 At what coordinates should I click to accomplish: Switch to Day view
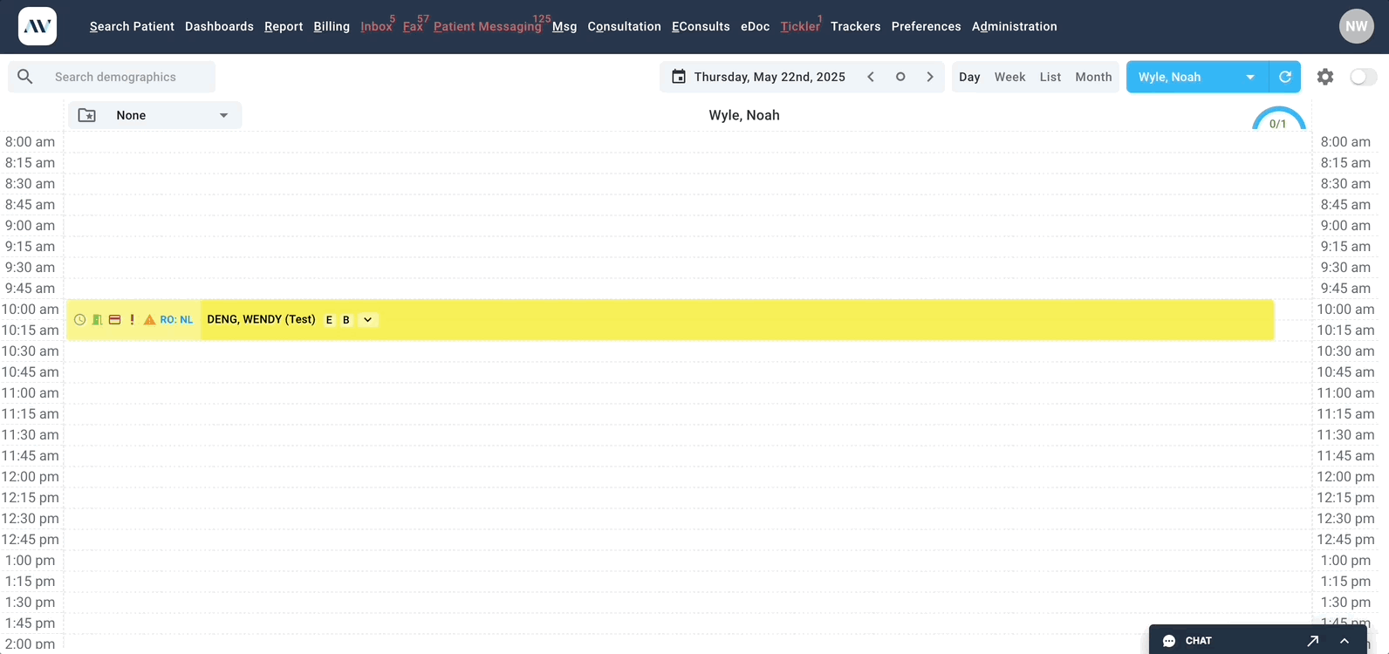[969, 77]
